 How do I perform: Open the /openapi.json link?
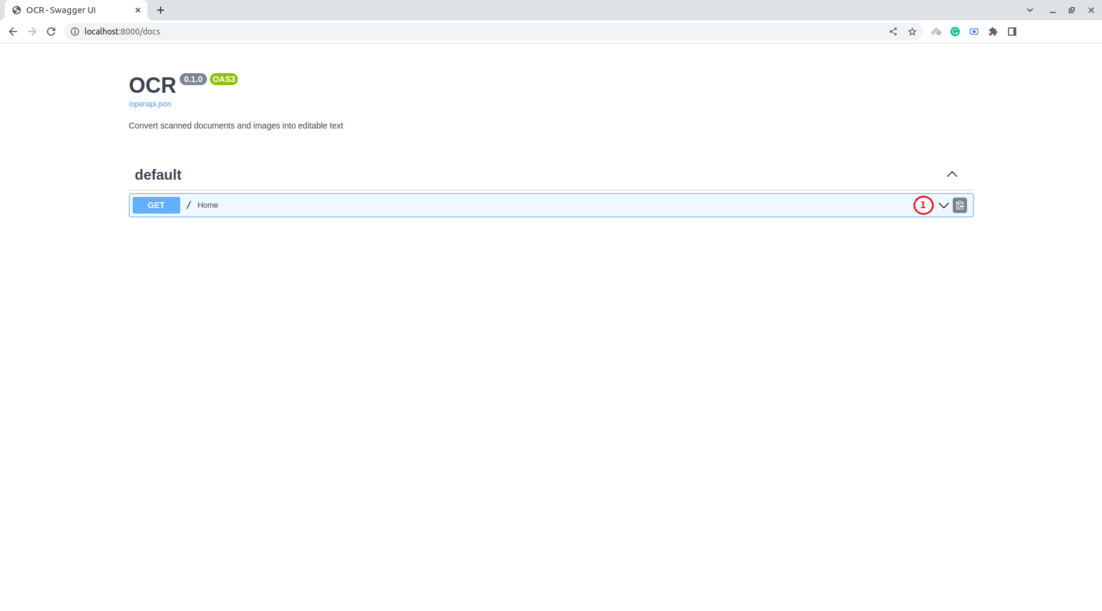[x=150, y=104]
